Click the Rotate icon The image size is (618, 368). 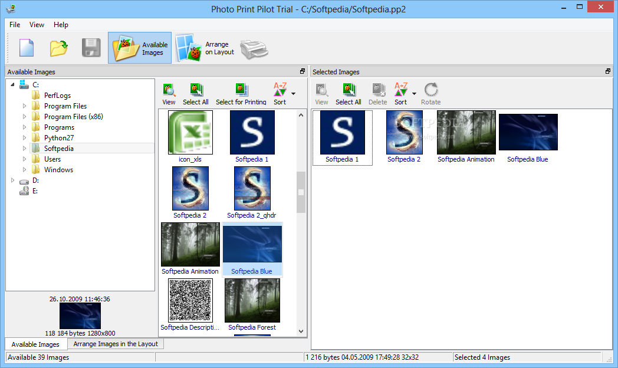(431, 94)
